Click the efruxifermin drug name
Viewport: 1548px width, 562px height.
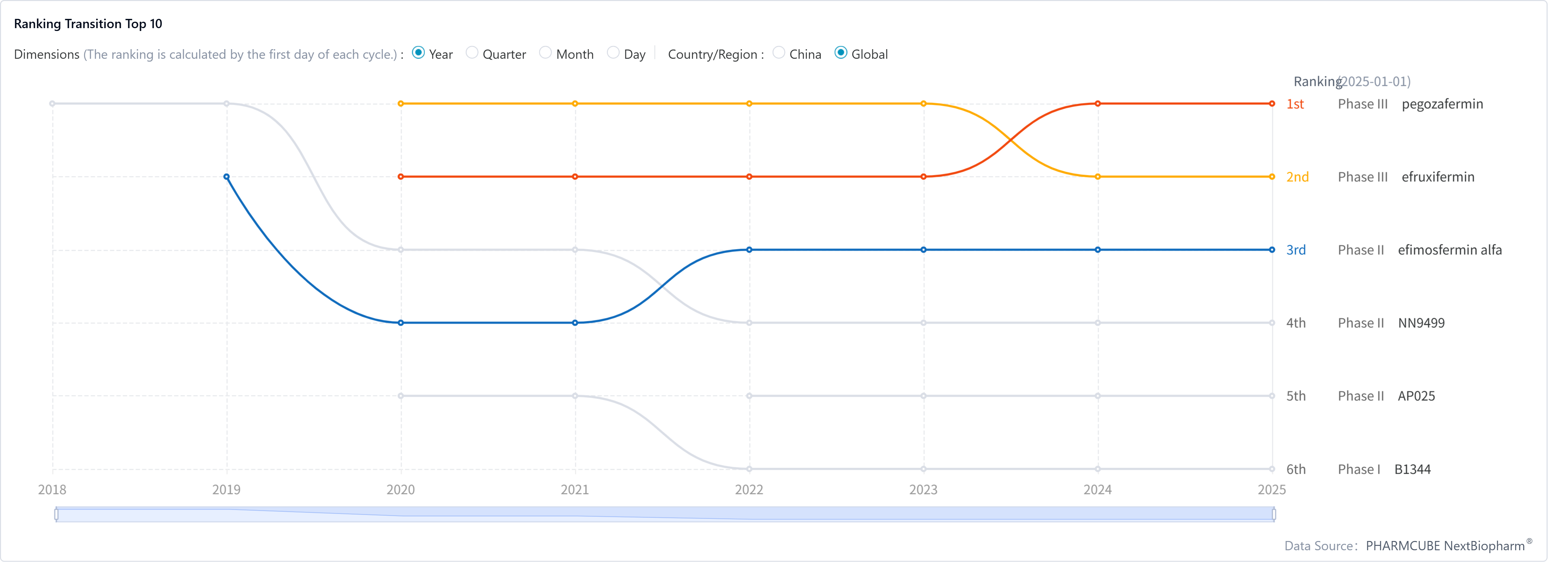click(1438, 177)
